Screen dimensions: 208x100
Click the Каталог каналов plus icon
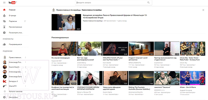tap(5, 91)
